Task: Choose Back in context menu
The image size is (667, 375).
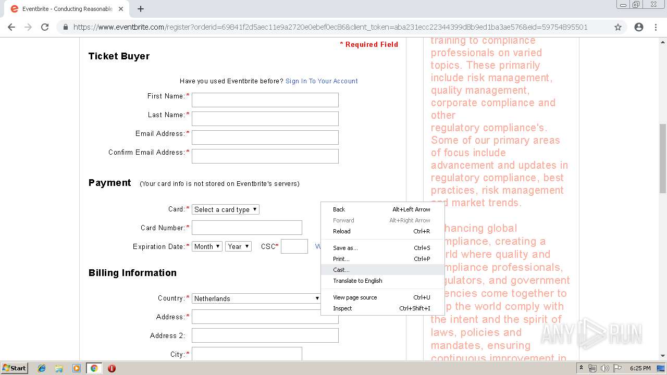Action: pos(382,209)
